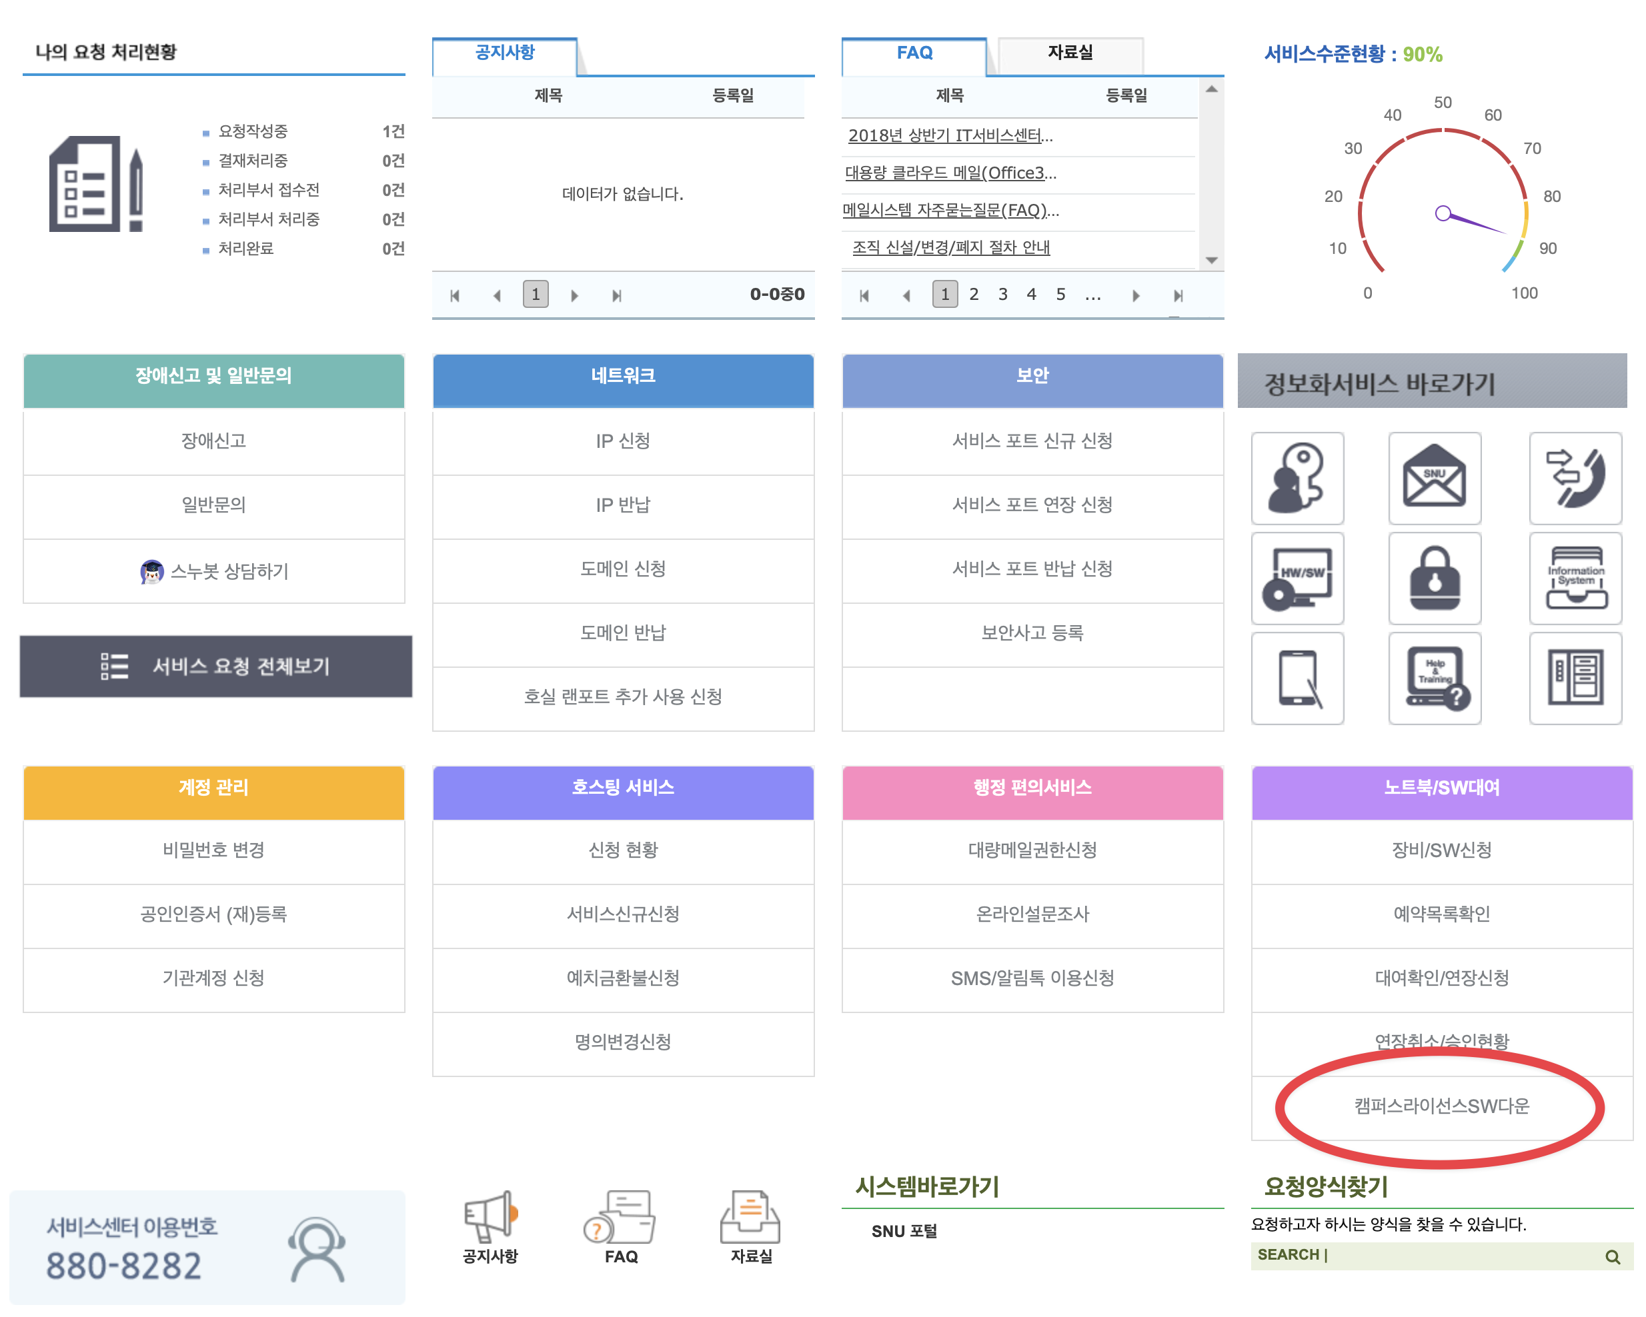Go to next page of FAQ list
1646x1317 pixels.
tap(1136, 295)
